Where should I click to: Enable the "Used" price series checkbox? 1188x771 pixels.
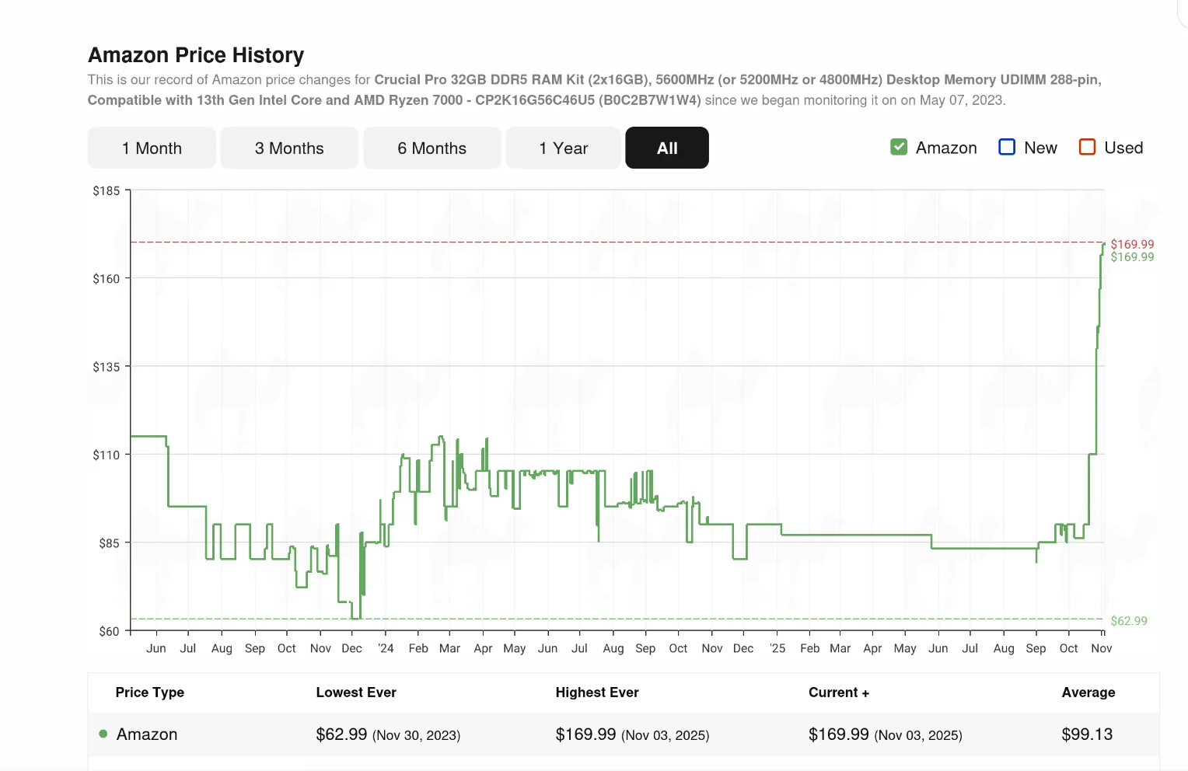tap(1086, 146)
